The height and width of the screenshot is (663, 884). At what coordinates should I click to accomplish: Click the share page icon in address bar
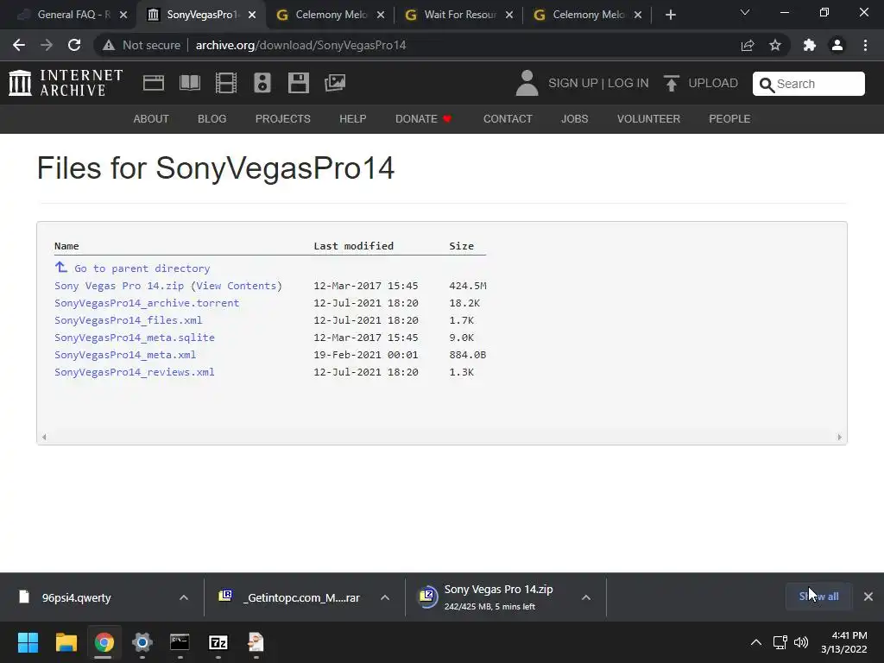tap(748, 45)
